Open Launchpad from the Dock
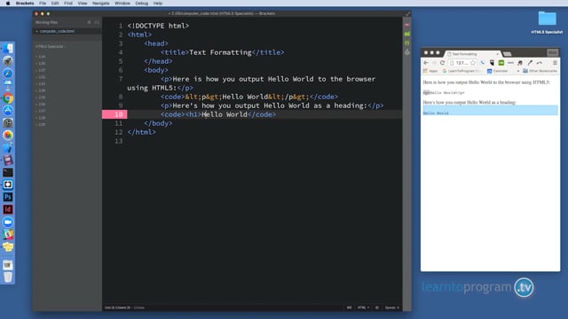The height and width of the screenshot is (319, 568). click(8, 61)
